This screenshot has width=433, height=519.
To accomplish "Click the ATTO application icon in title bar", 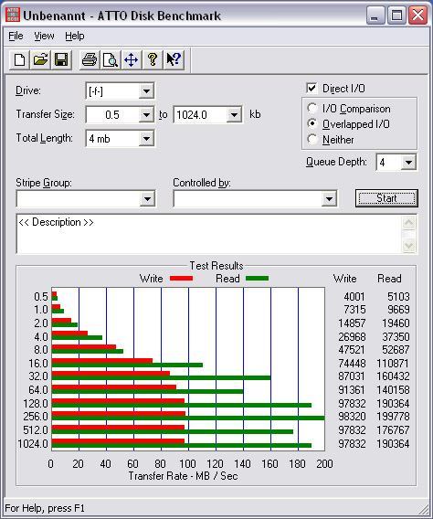I will point(13,16).
